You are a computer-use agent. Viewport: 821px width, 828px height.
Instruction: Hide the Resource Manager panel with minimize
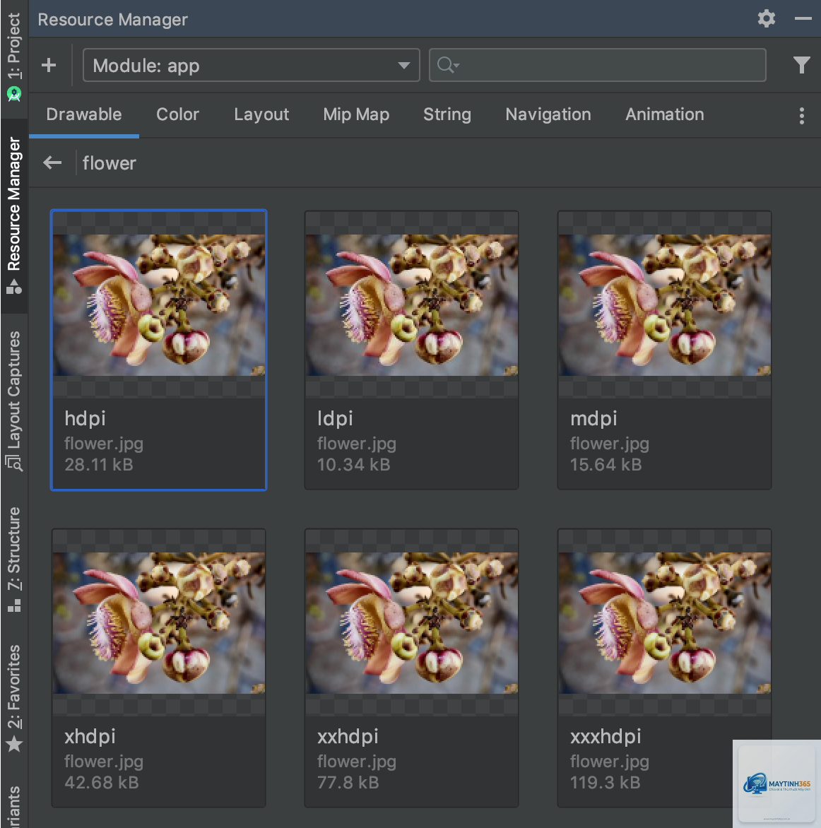coord(803,18)
